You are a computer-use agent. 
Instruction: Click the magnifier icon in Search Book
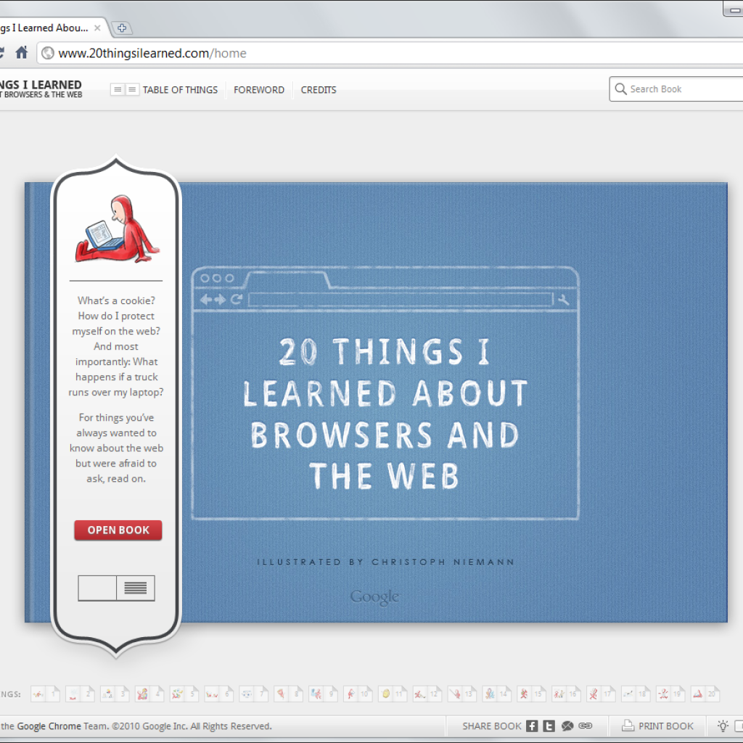click(x=620, y=89)
